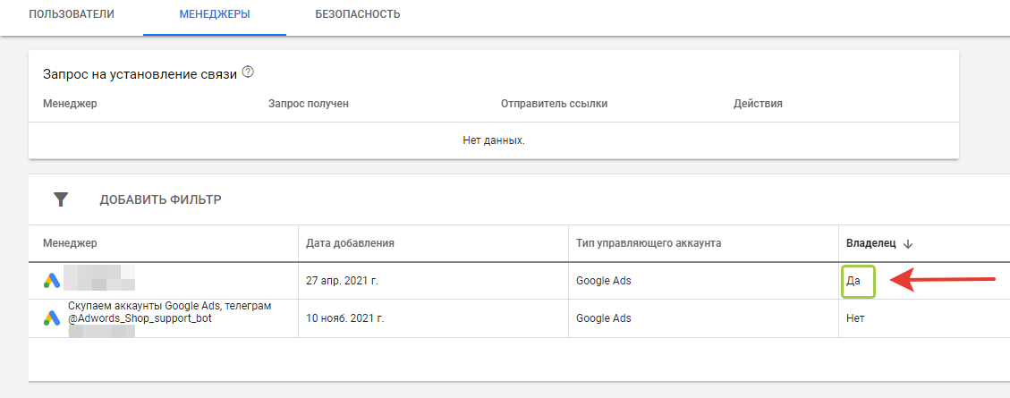Click the Менеджер header in the managers table
1010x398 pixels.
coord(70,243)
